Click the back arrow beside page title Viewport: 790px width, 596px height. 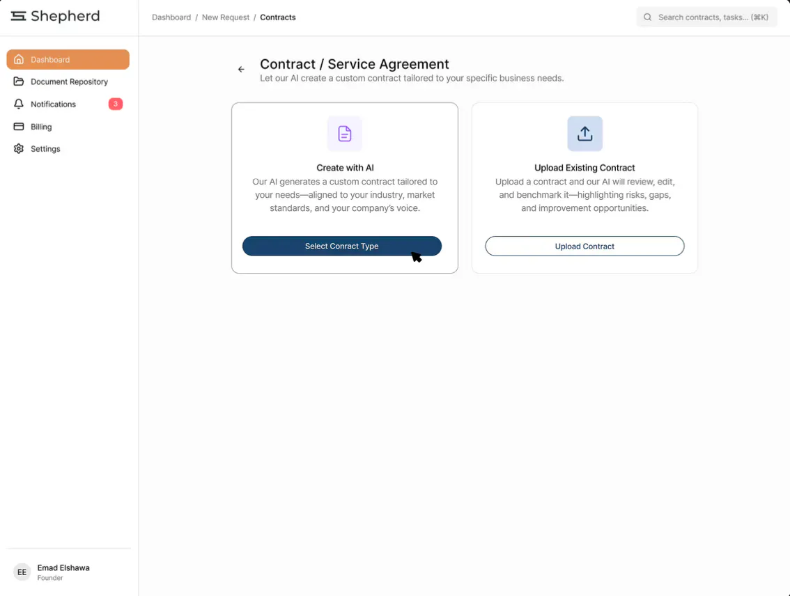point(241,70)
